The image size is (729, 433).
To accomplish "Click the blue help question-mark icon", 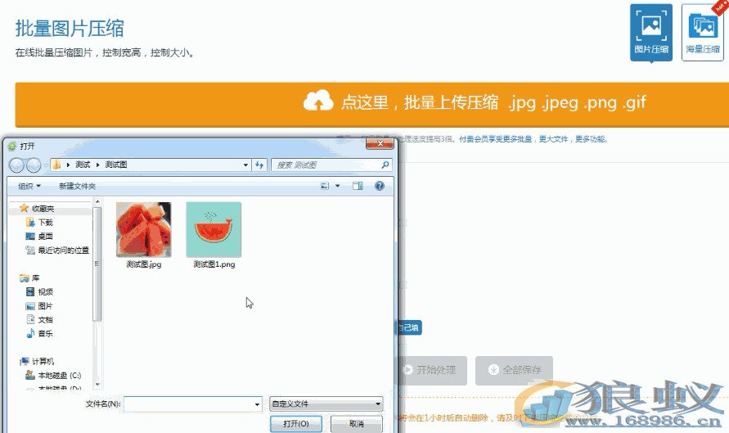I will point(380,186).
